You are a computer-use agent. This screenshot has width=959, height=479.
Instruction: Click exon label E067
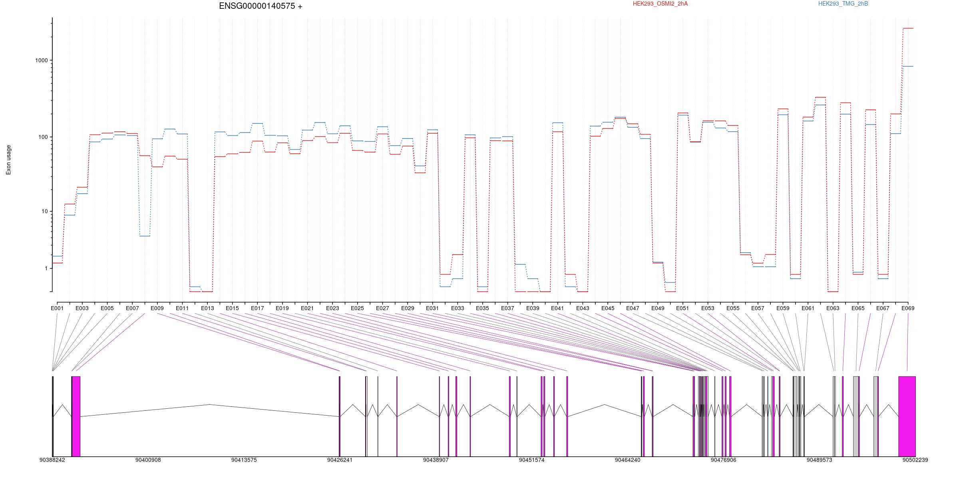(x=883, y=308)
